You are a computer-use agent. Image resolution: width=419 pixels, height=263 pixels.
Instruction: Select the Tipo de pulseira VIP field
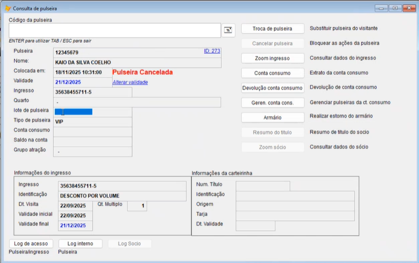(93, 122)
